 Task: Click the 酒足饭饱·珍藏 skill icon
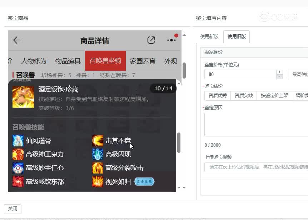(23, 97)
